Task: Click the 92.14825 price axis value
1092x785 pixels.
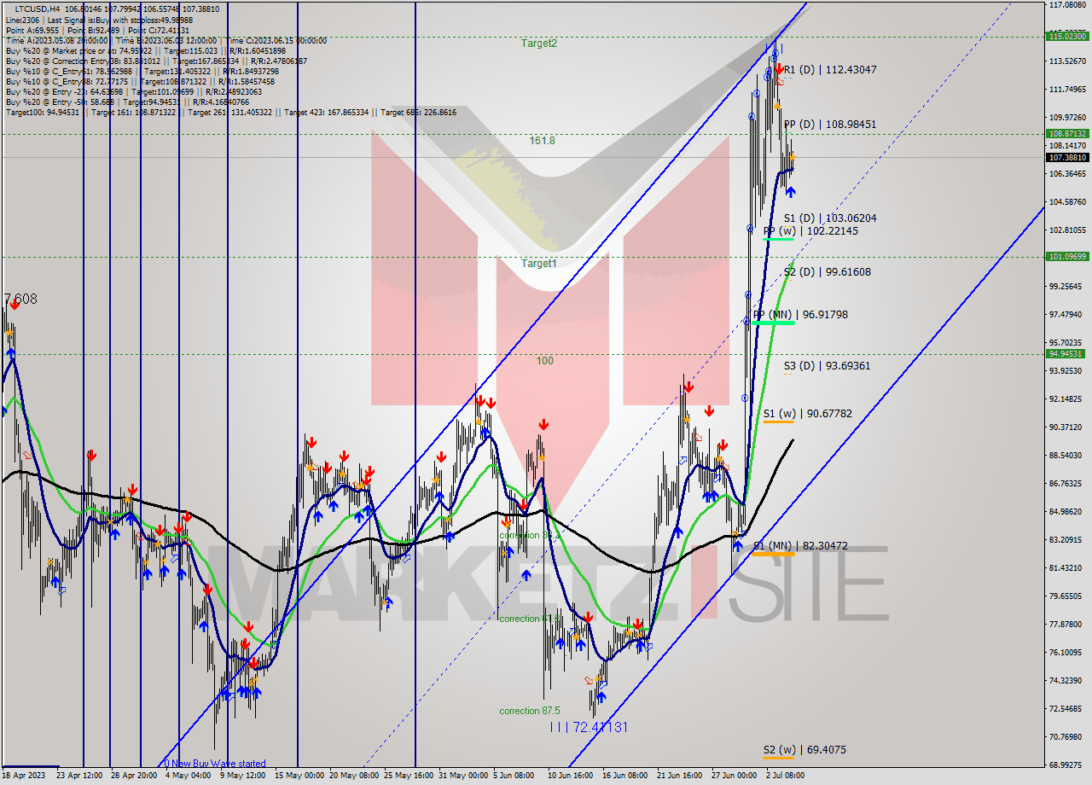Action: click(x=1067, y=399)
